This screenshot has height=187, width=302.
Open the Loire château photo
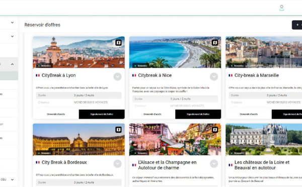click(264, 139)
